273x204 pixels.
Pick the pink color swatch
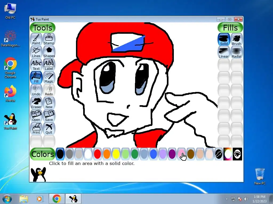181,154
